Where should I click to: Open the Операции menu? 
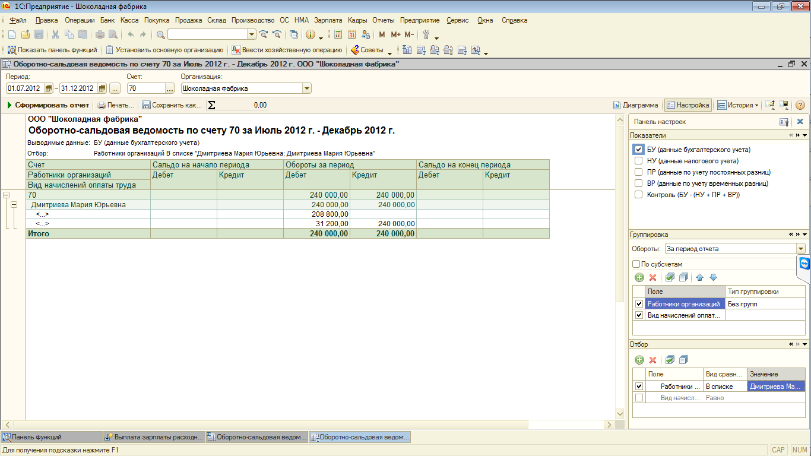click(80, 20)
